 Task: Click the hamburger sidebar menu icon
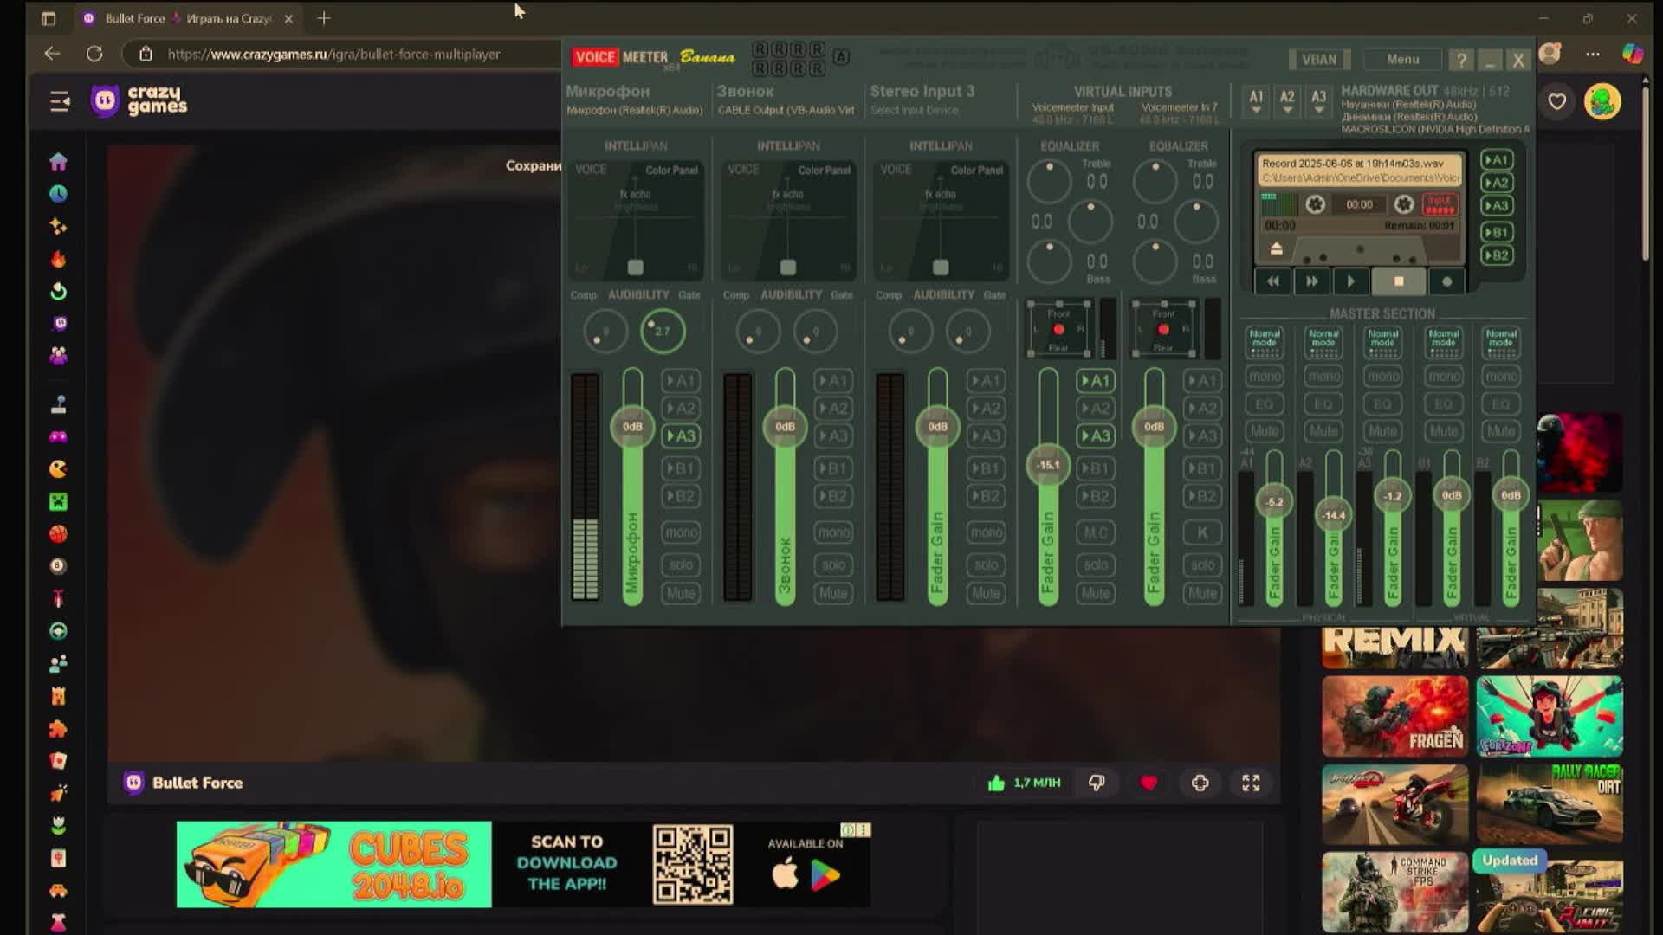(x=60, y=102)
